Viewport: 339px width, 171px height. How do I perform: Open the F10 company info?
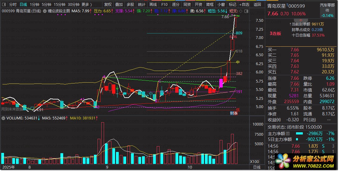(164, 5)
